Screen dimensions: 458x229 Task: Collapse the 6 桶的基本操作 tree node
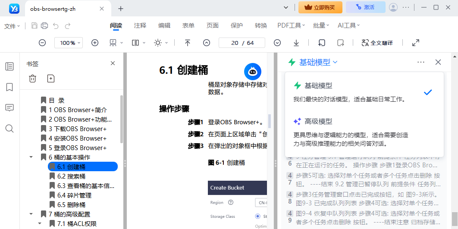(31, 157)
